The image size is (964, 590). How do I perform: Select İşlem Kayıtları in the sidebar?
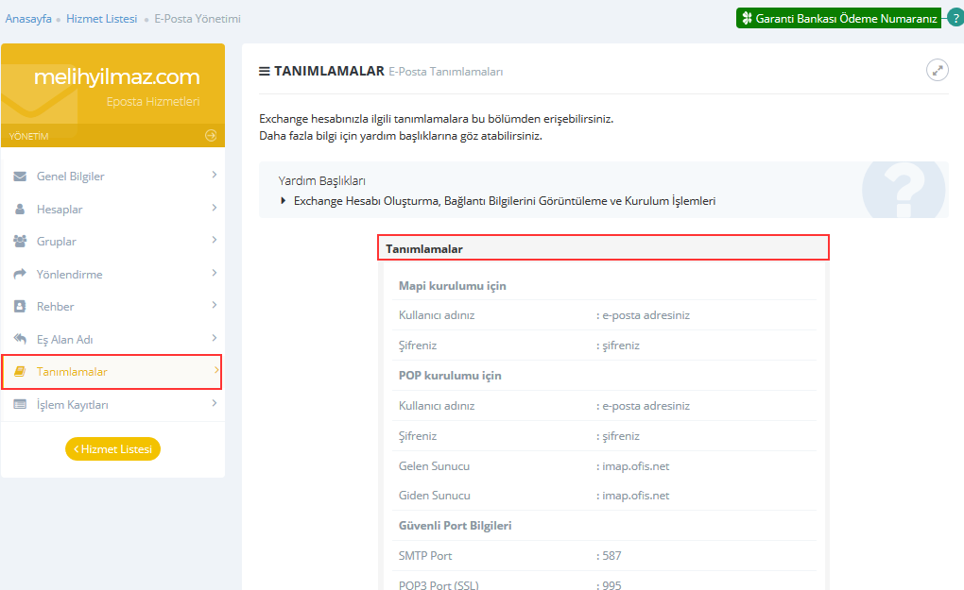point(72,405)
